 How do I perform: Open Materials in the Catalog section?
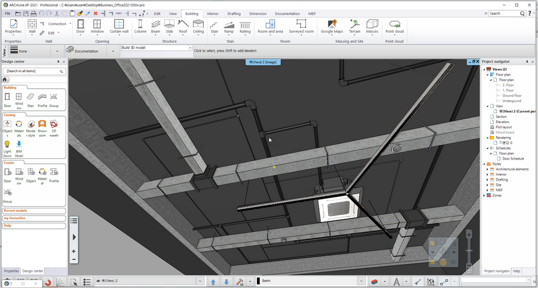[x=19, y=129]
